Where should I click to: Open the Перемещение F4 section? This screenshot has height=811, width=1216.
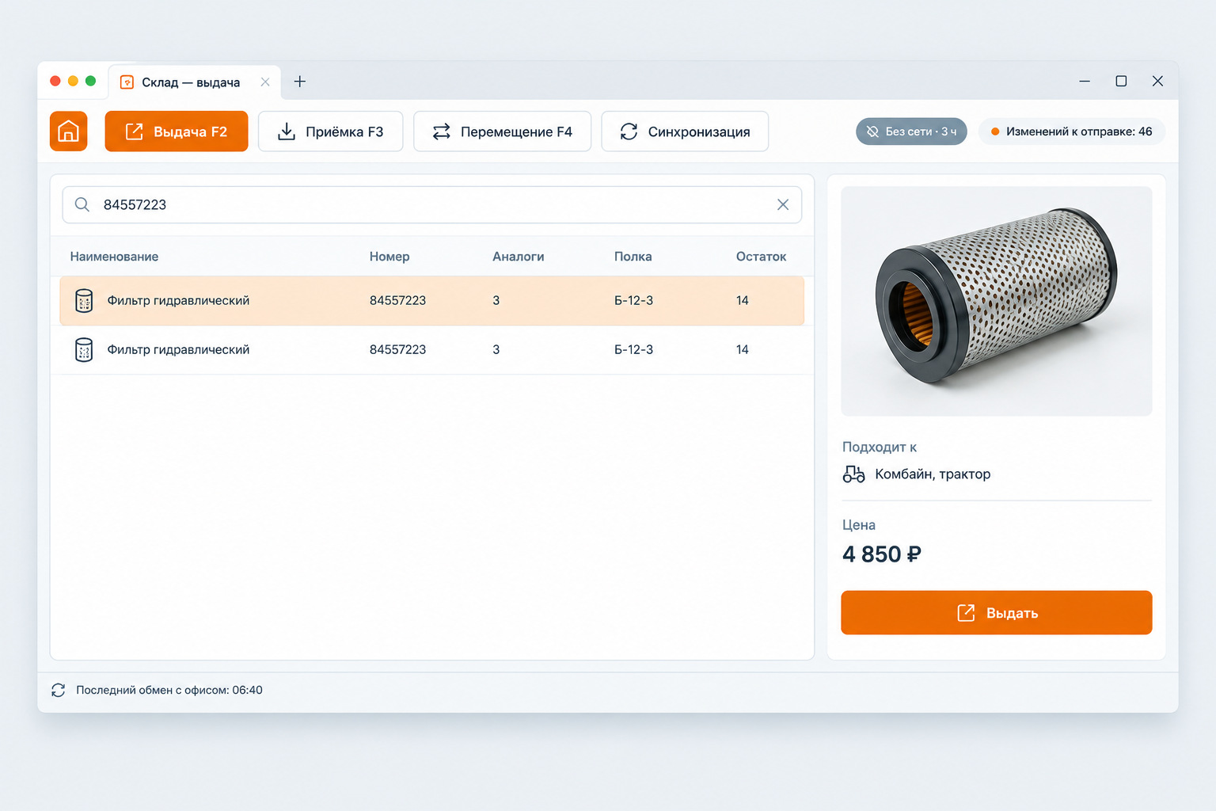pos(502,131)
